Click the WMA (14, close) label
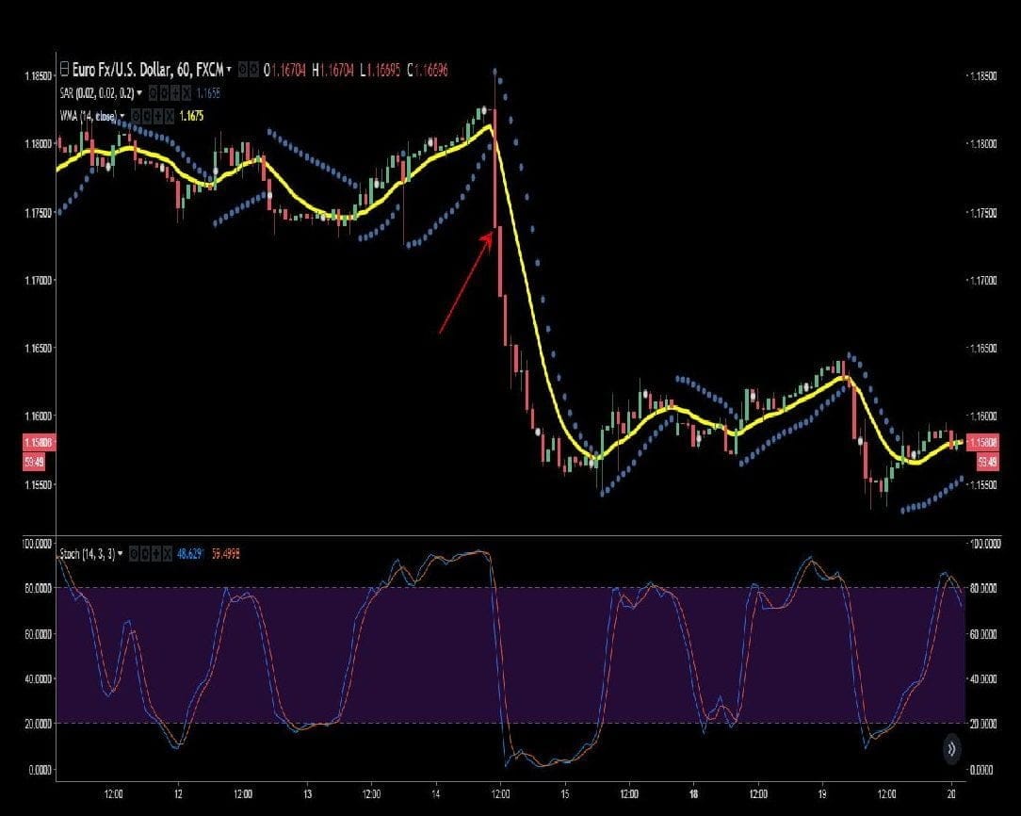The image size is (1021, 816). [x=89, y=114]
